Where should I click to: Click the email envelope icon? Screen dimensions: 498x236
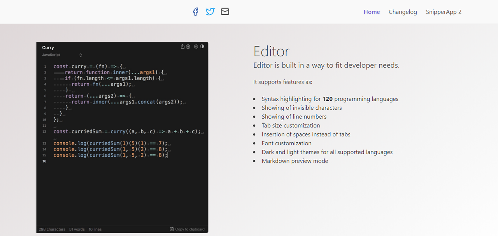pos(225,12)
